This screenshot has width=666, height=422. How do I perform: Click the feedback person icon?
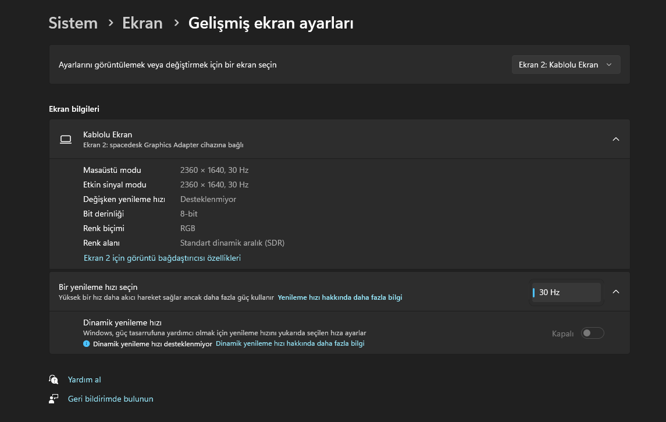coord(54,399)
